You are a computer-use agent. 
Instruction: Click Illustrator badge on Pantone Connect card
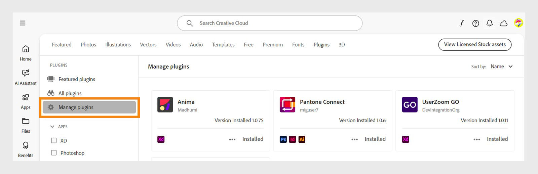tap(302, 139)
